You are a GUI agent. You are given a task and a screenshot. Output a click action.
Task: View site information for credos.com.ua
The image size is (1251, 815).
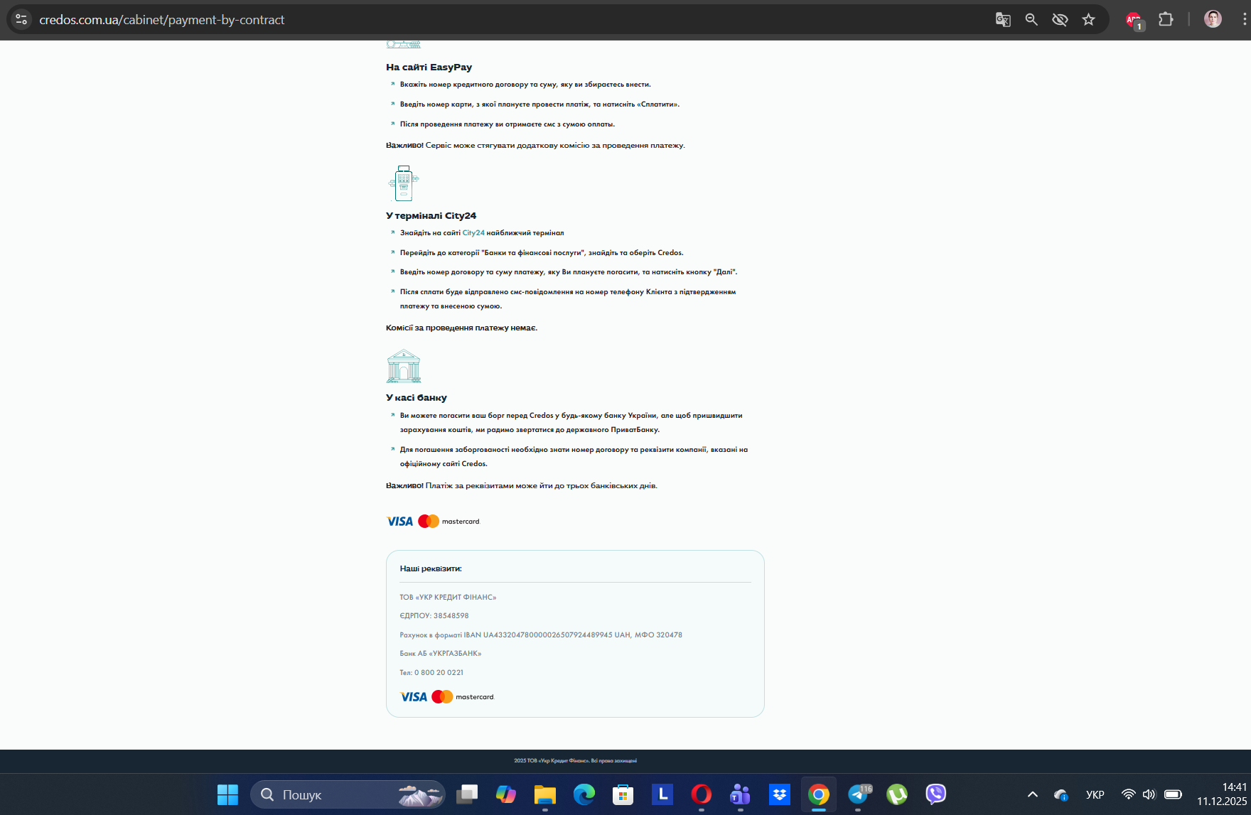21,20
